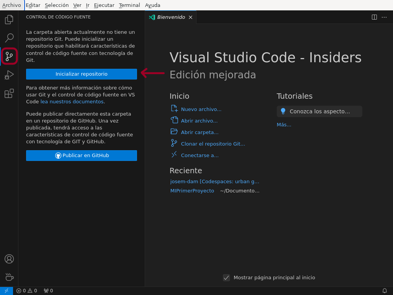Click Inicializar repositorio button
Image resolution: width=393 pixels, height=295 pixels.
tap(81, 74)
